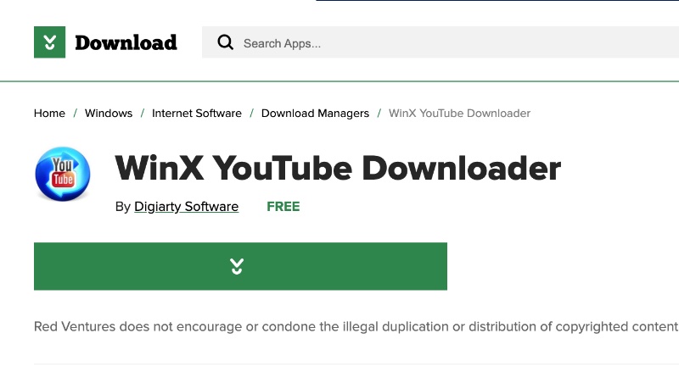Click the large green download button
This screenshot has width=679, height=389.
pyautogui.click(x=240, y=266)
